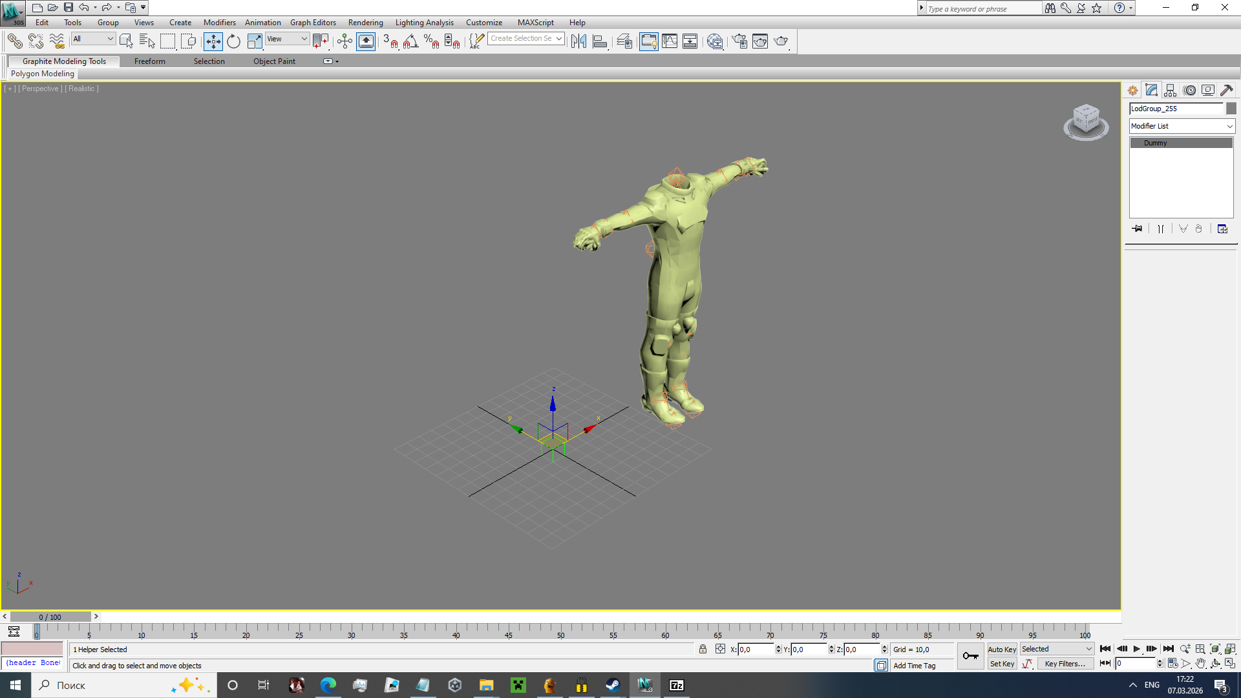Screen dimensions: 1241x698
Task: Select the Select and Rotate tool
Action: (233, 41)
